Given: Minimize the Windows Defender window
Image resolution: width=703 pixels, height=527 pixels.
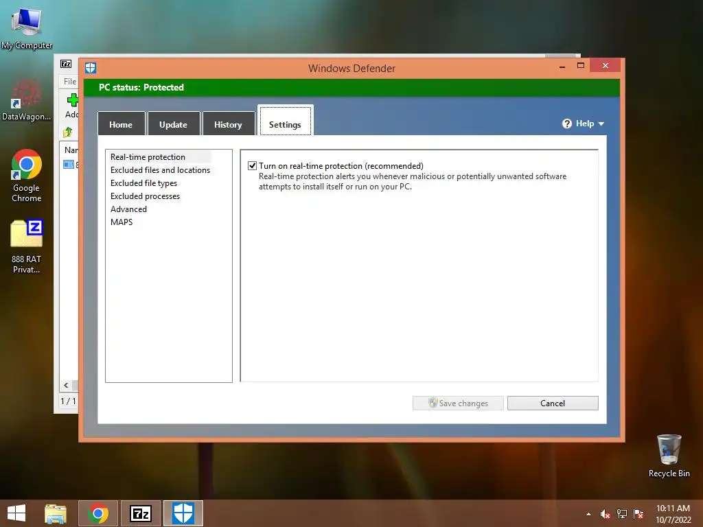Looking at the screenshot, I should click(x=562, y=66).
